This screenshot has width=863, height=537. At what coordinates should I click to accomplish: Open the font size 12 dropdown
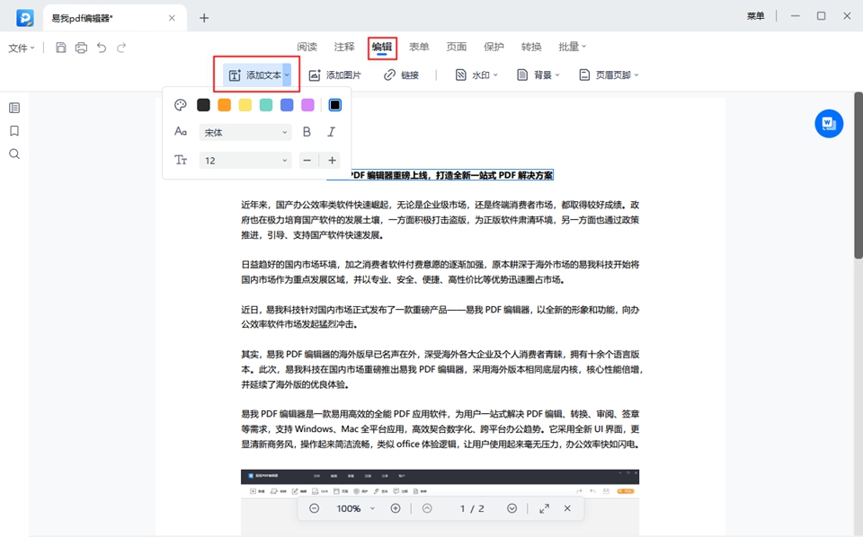click(245, 161)
